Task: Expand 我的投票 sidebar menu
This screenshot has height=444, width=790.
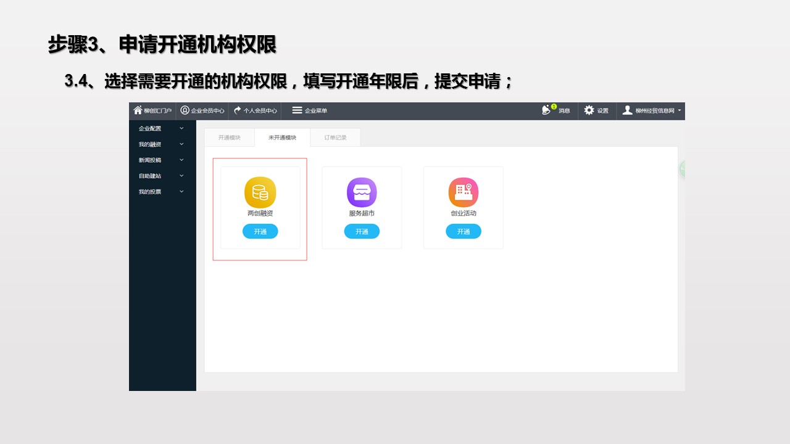Action: (162, 192)
